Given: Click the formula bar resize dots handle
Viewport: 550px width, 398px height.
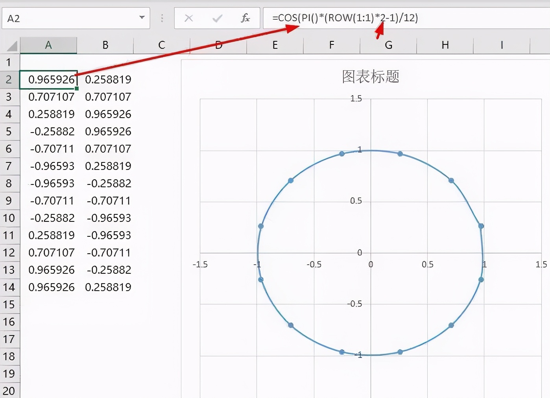Looking at the screenshot, I should pos(162,18).
